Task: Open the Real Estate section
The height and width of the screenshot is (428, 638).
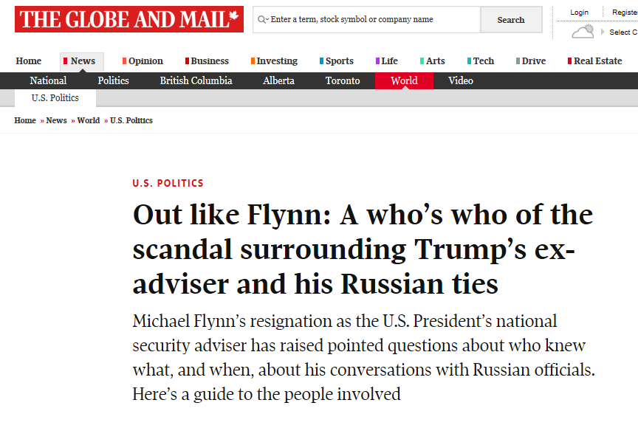Action: tap(594, 61)
